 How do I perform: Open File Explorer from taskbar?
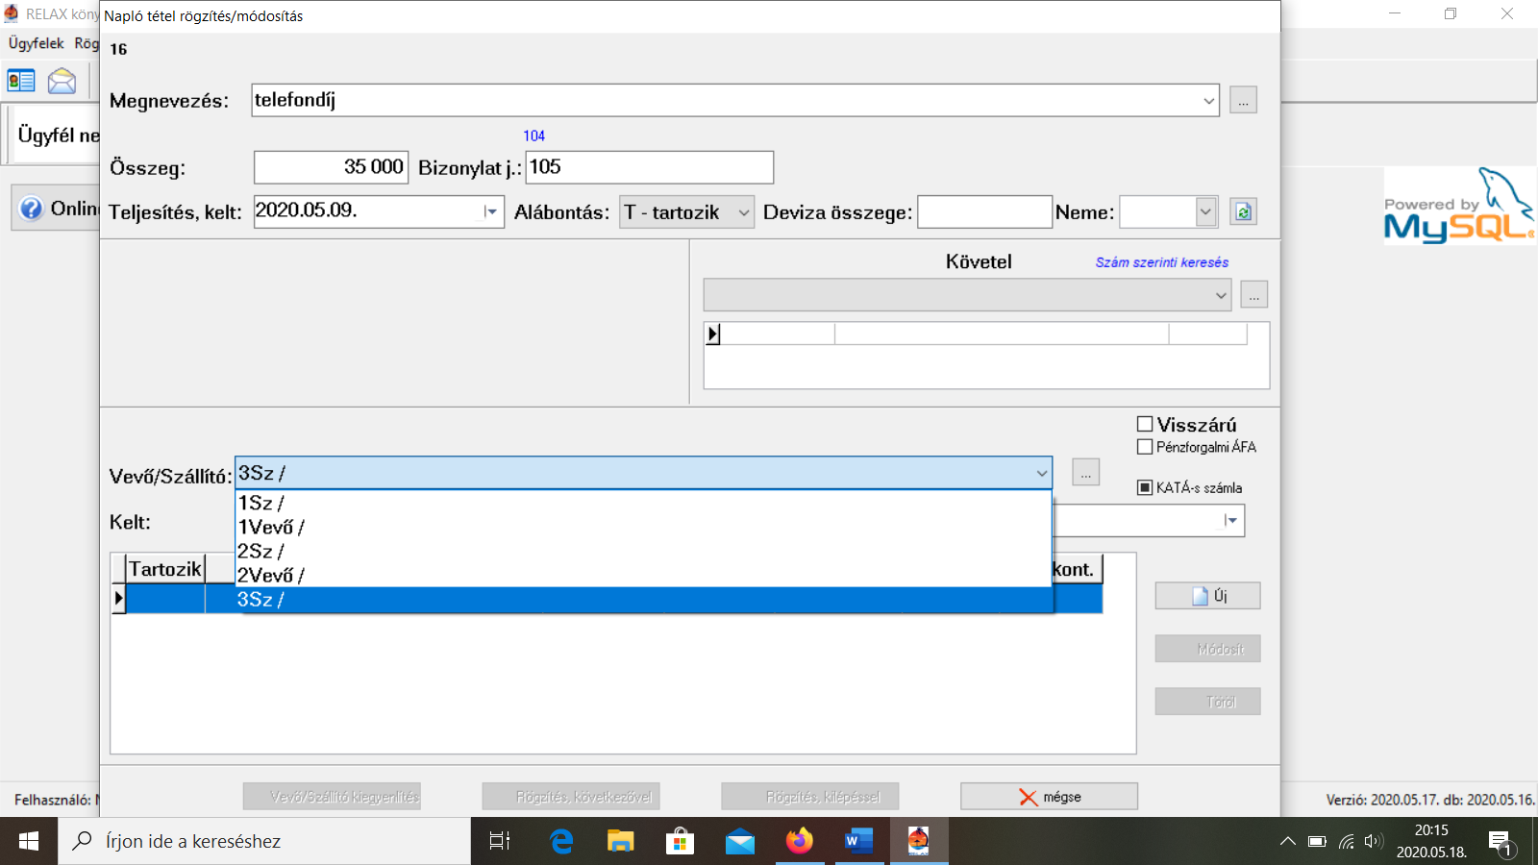tap(621, 841)
